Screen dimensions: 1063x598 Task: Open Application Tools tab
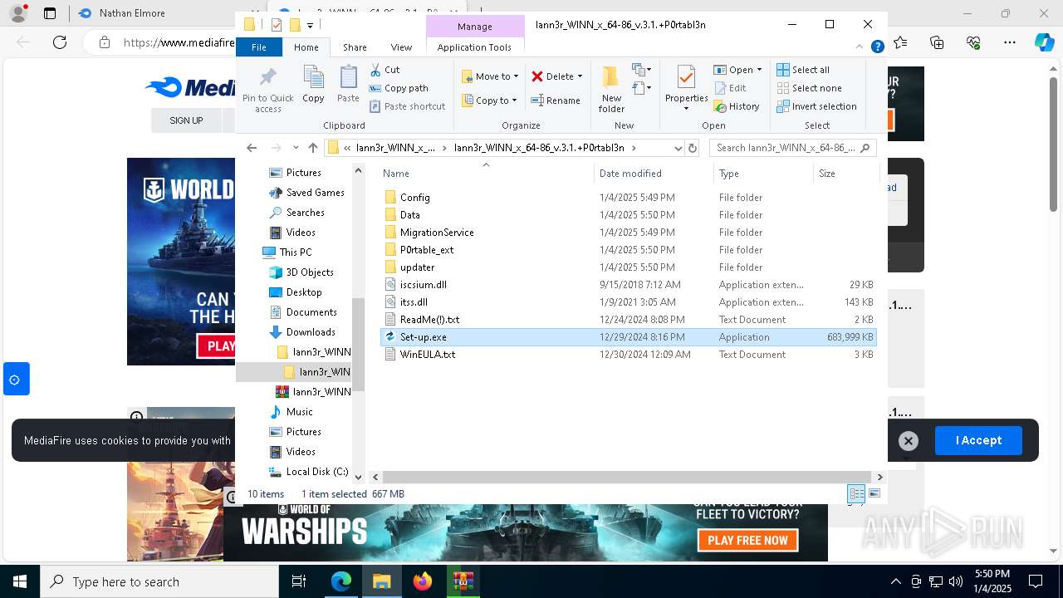point(474,47)
